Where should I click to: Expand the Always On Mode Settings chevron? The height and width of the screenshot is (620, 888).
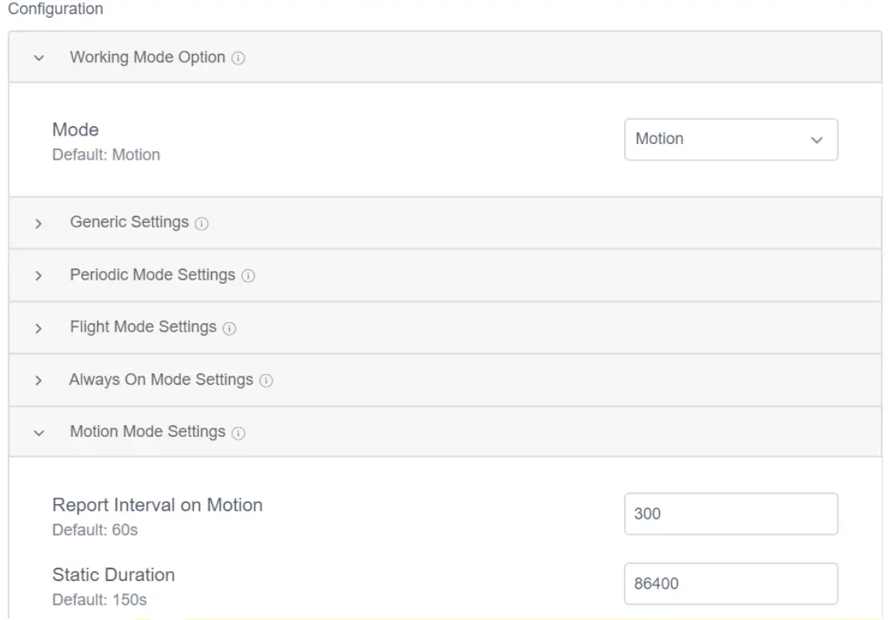(x=39, y=381)
